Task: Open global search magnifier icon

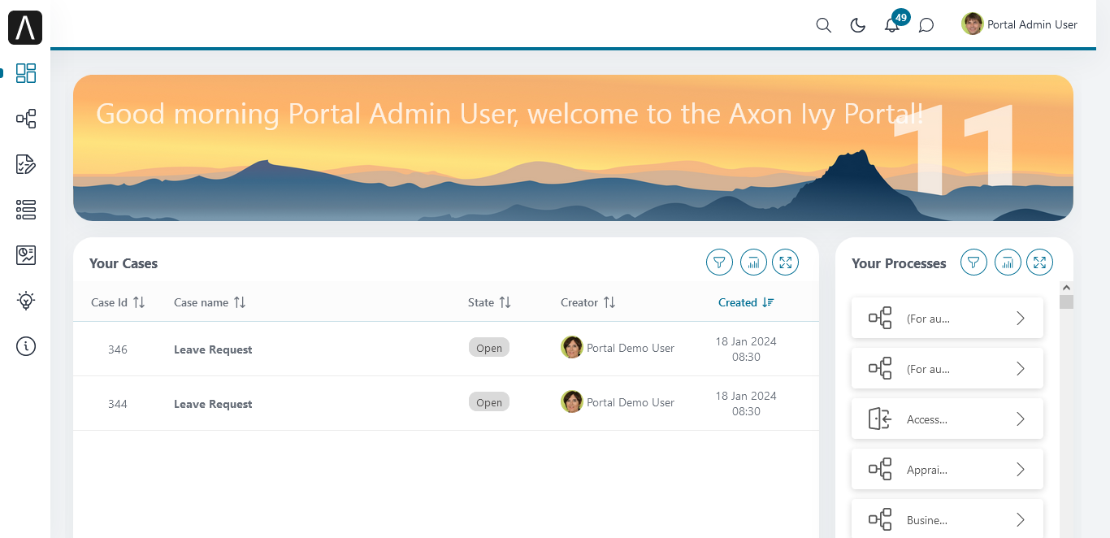Action: click(823, 25)
